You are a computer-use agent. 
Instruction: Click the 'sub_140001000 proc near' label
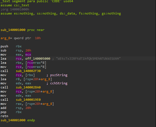[22, 30]
